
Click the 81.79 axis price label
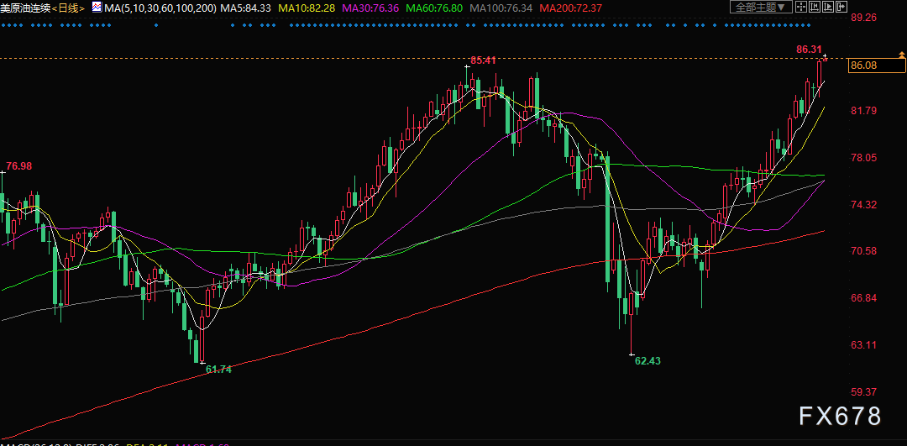[864, 111]
